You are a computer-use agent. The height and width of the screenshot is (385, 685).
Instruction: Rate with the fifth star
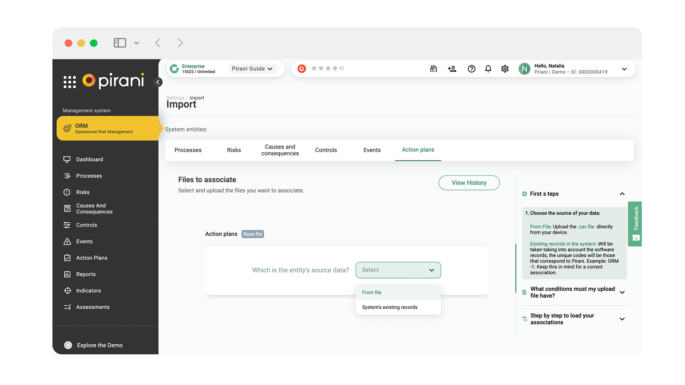[342, 68]
